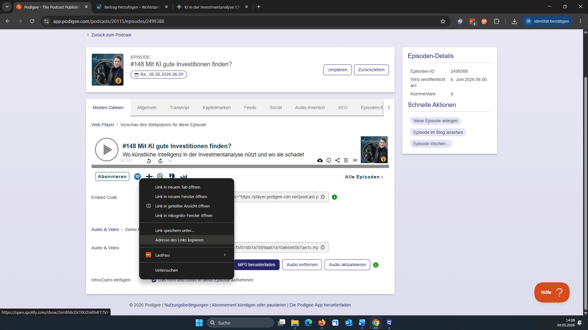Screen dimensions: 588x330
Task: Click the Umplanen button
Action: pos(337,70)
